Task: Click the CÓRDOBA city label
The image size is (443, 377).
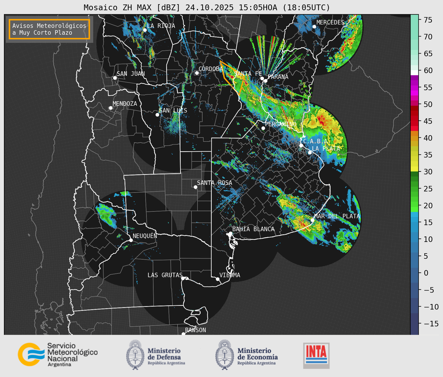Action: click(x=211, y=69)
